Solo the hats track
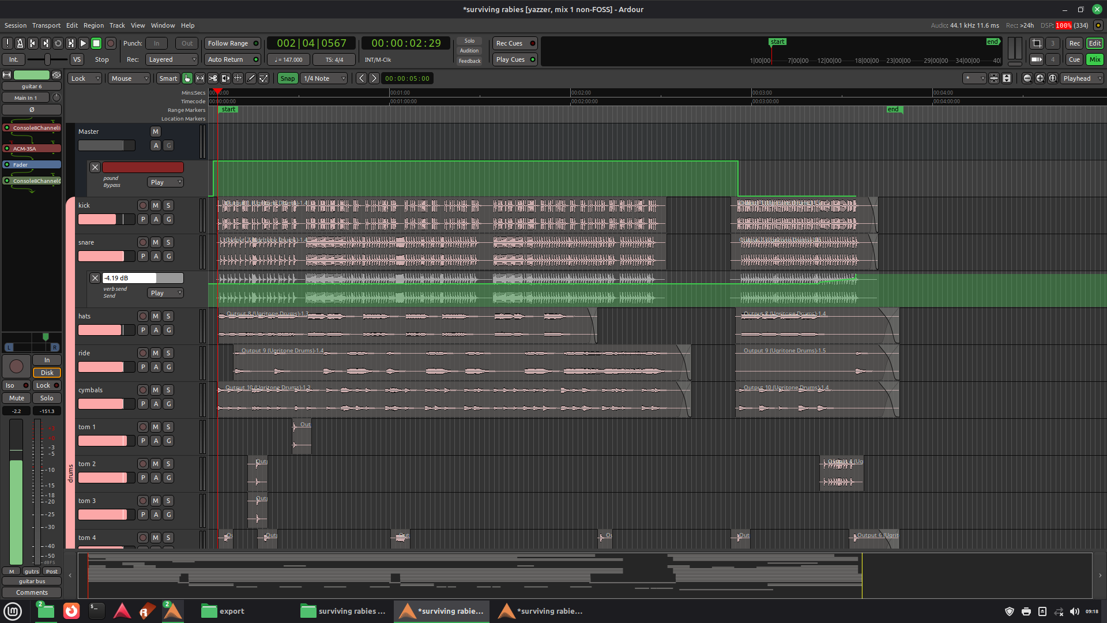Screen dimensions: 1107x623 coord(168,316)
